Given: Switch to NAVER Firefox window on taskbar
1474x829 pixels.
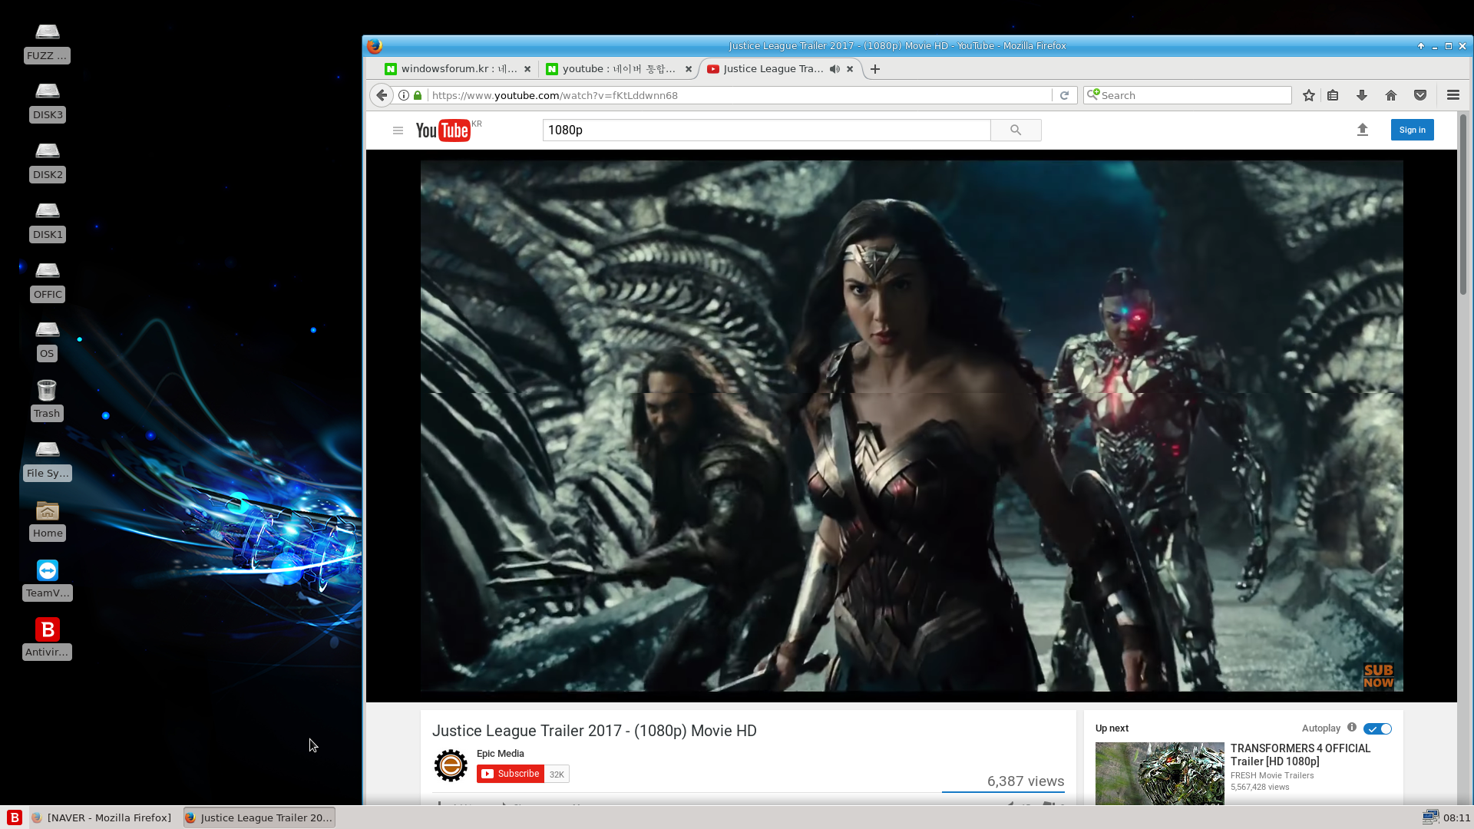Looking at the screenshot, I should pos(102,817).
